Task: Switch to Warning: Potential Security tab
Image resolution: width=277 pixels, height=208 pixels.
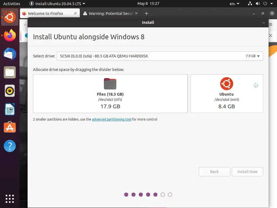Action: click(110, 13)
